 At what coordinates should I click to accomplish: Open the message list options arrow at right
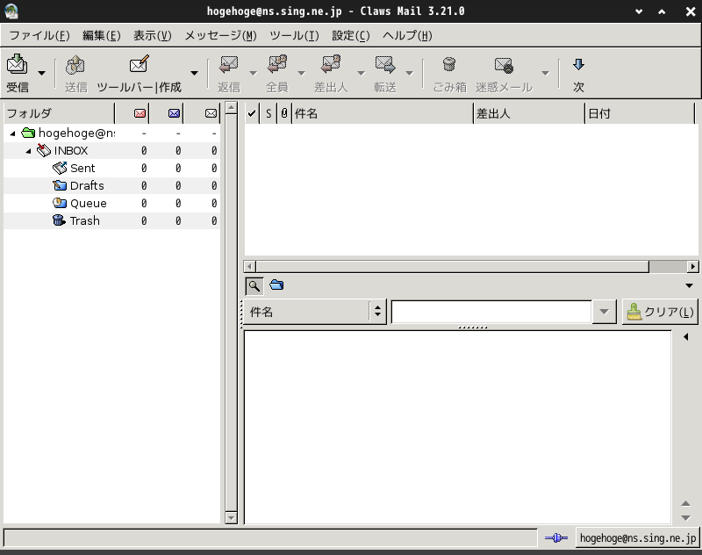coord(689,285)
